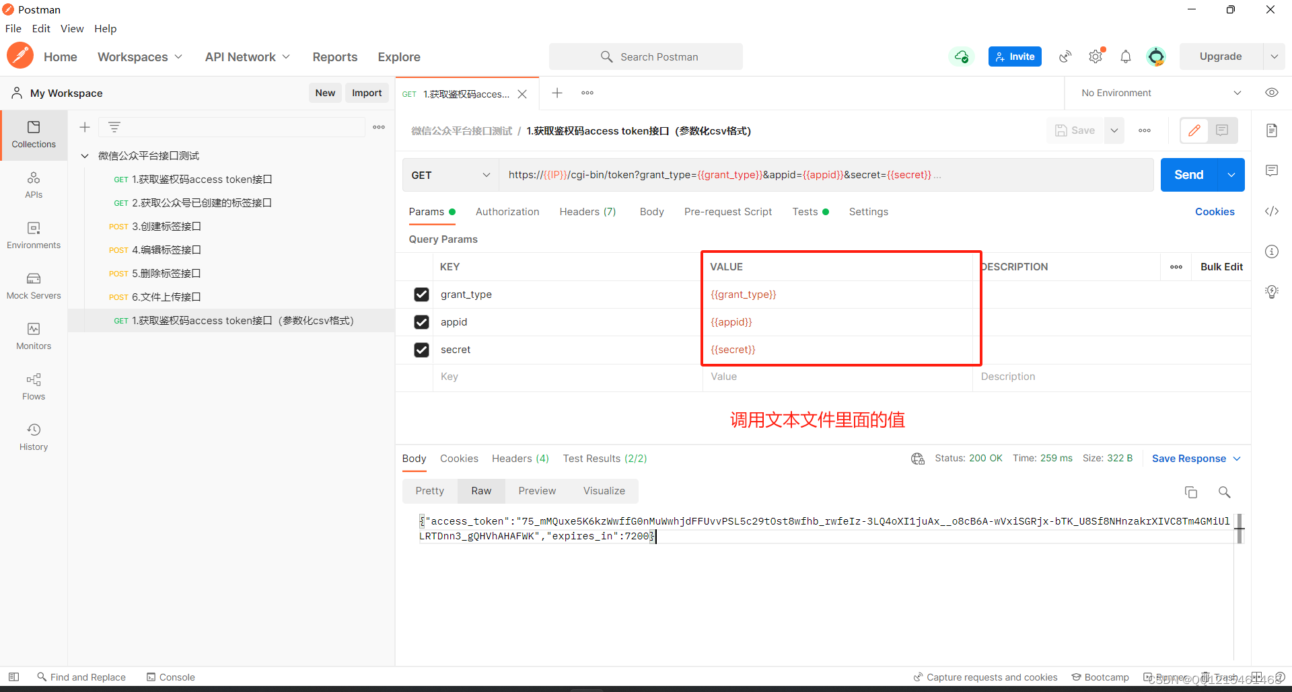Screen dimensions: 1292x692
Task: Open the Flows sidebar panel
Action: click(34, 387)
